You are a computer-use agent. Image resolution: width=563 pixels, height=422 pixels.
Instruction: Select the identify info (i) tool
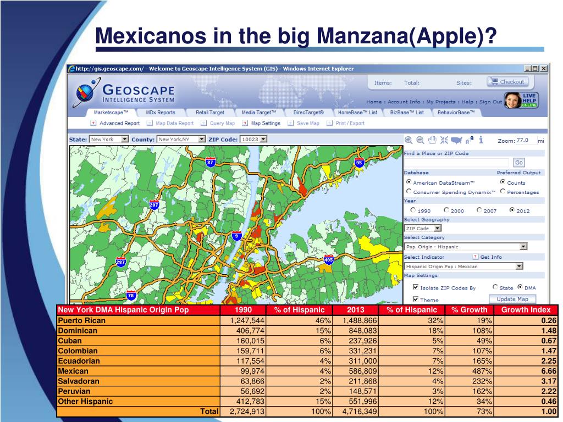coord(481,140)
